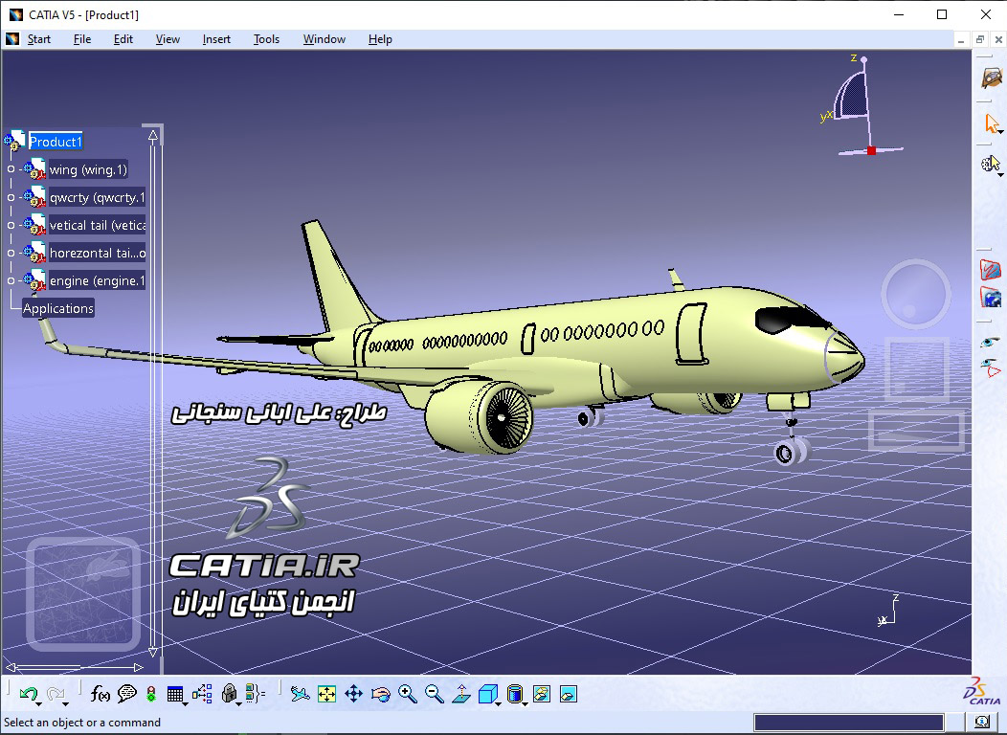Select the Applications tree node
The image size is (1007, 735).
pyautogui.click(x=58, y=308)
